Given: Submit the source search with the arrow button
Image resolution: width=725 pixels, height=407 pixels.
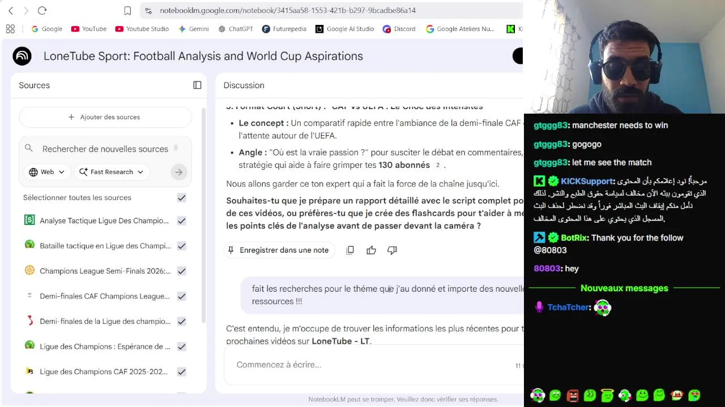Looking at the screenshot, I should [178, 172].
